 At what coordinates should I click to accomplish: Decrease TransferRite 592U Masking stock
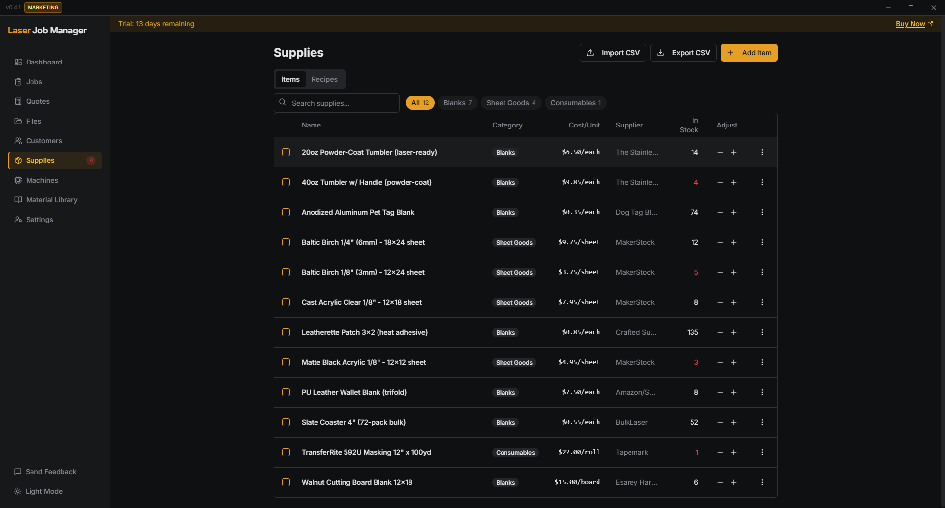(x=720, y=452)
